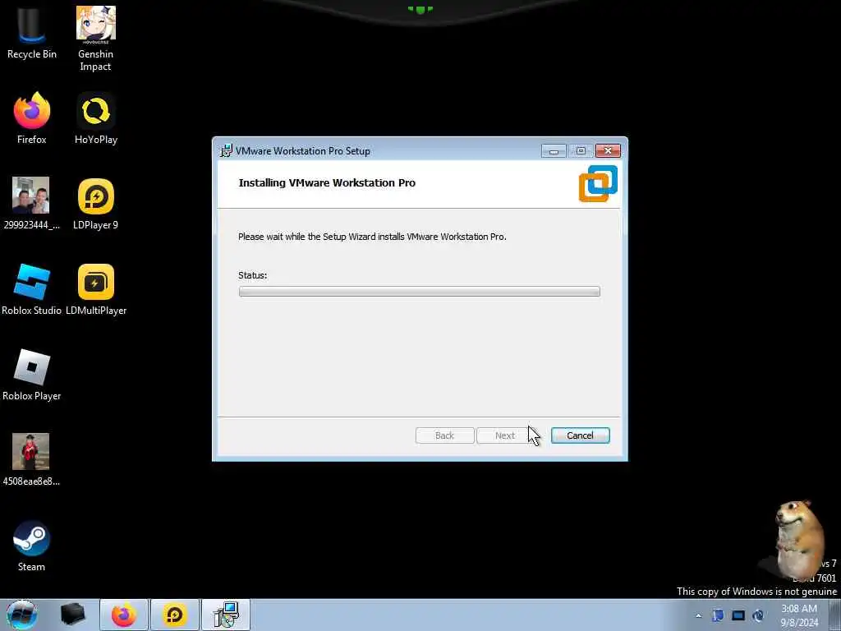841x631 pixels.
Task: Click the black box taskbar icon
Action: pyautogui.click(x=73, y=615)
